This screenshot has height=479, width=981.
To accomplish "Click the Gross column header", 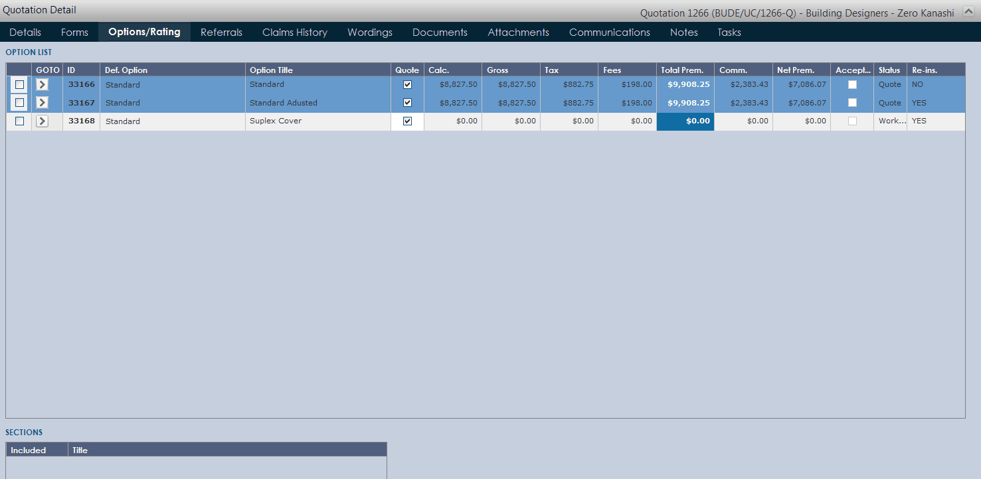I will 511,70.
